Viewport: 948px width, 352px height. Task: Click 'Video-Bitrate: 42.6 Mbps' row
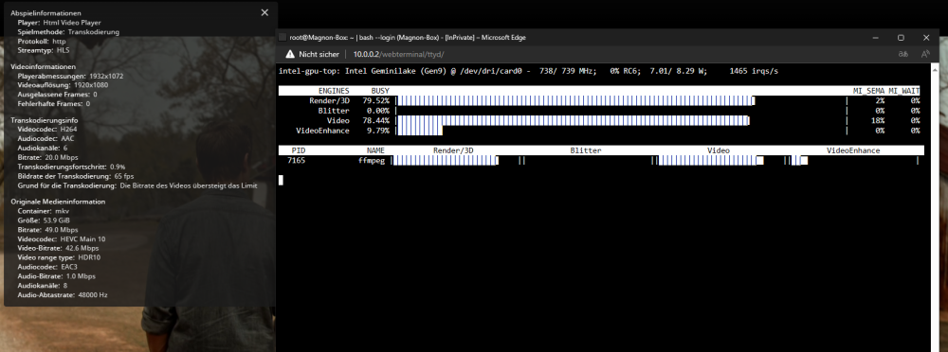click(58, 248)
